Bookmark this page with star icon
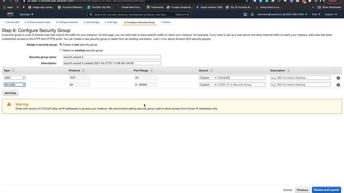 247,1
